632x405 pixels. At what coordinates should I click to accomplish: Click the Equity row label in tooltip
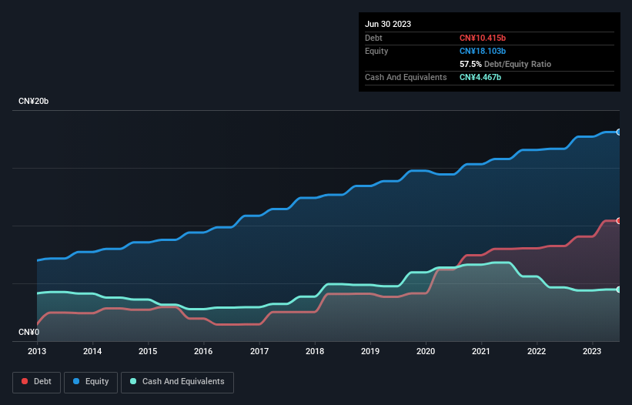click(376, 51)
